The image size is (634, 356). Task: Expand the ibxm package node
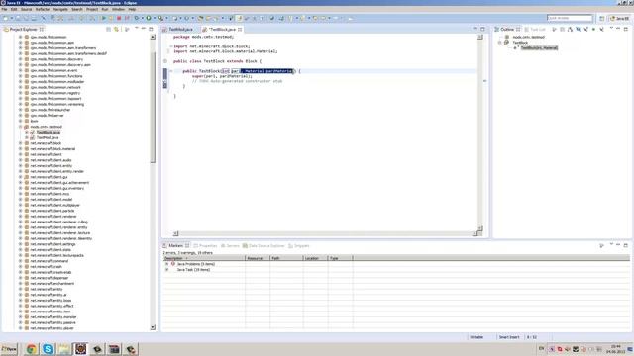pyautogui.click(x=20, y=121)
